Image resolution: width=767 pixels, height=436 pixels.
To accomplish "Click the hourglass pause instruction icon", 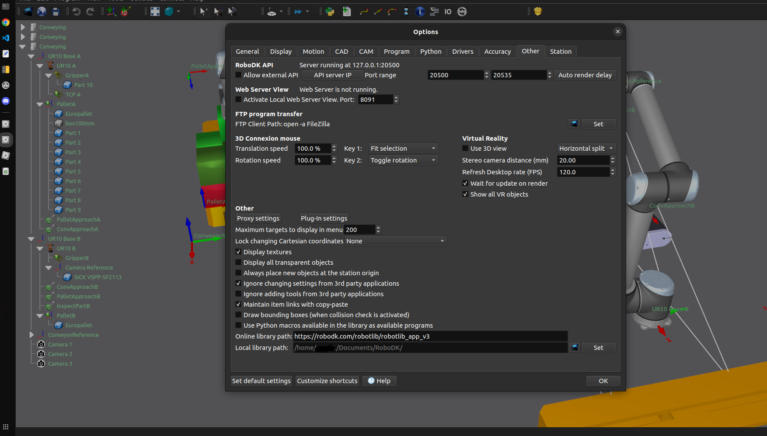I will [x=406, y=12].
